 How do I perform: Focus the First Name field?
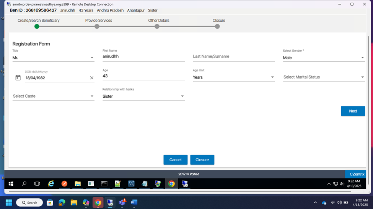point(143,56)
